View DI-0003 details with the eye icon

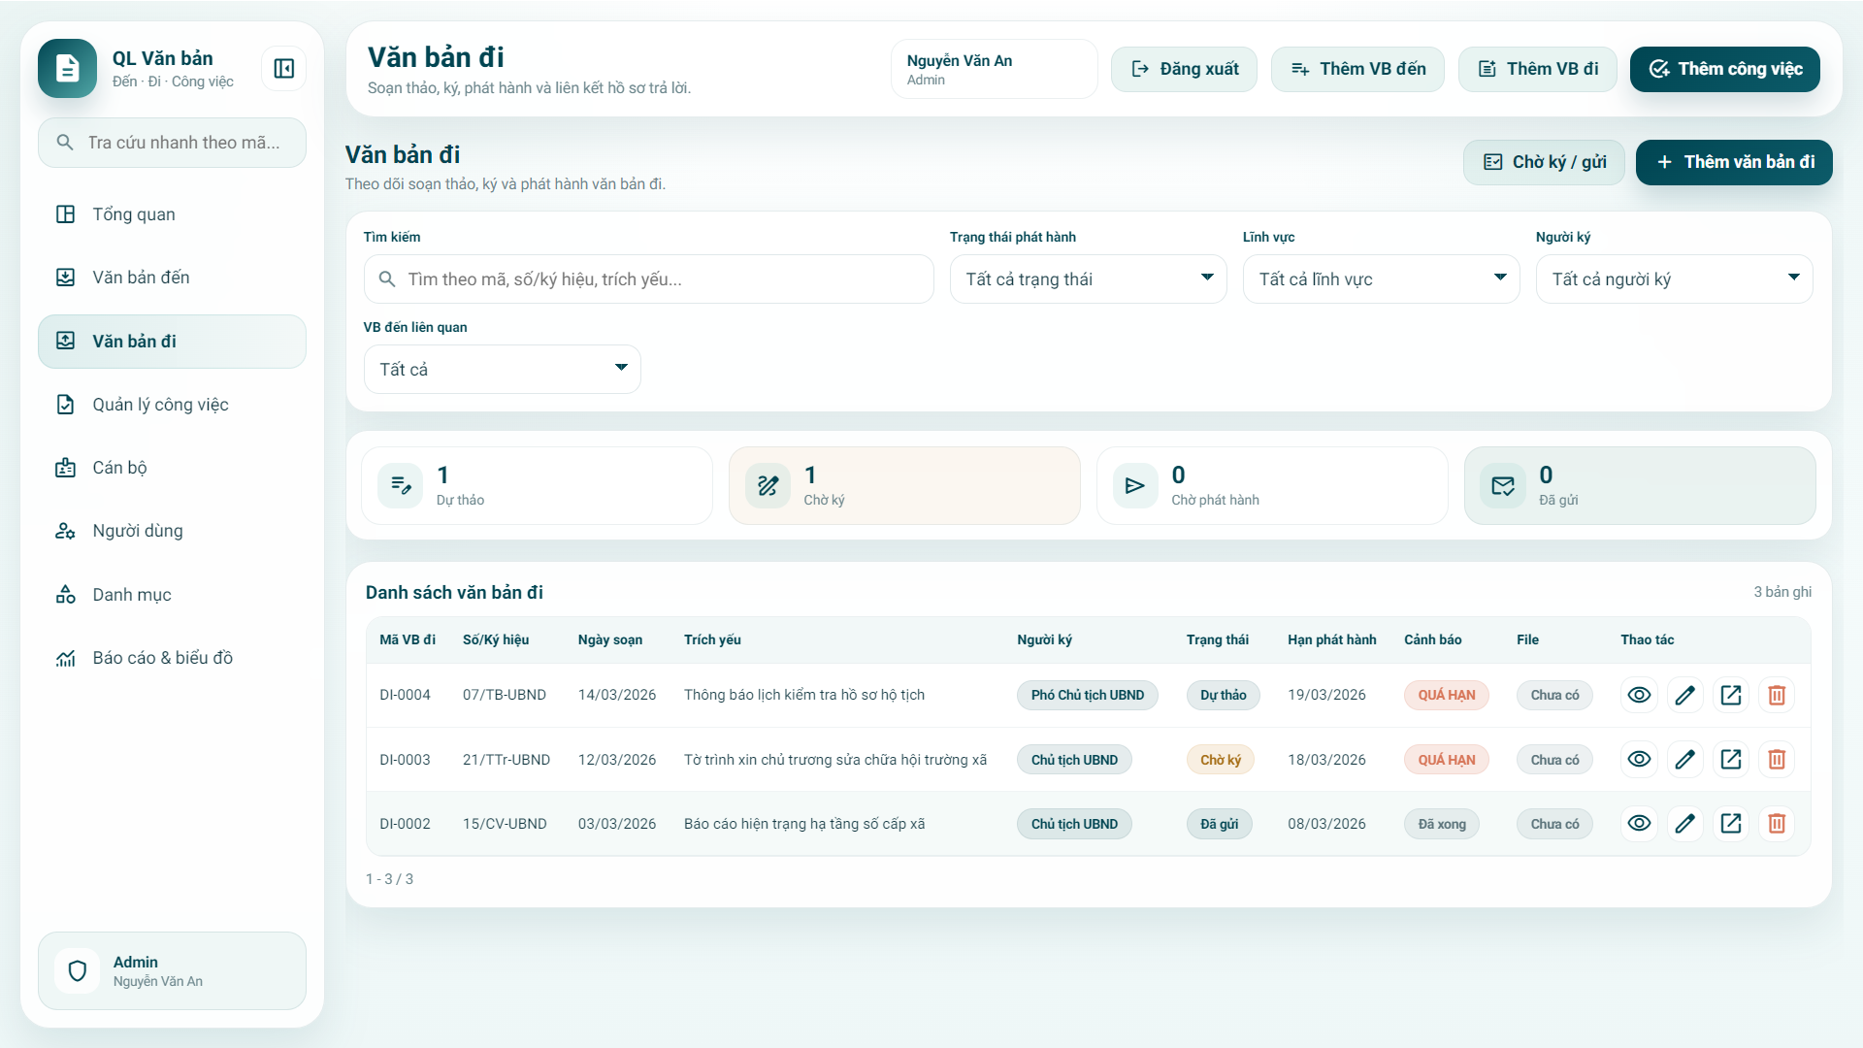click(1639, 760)
